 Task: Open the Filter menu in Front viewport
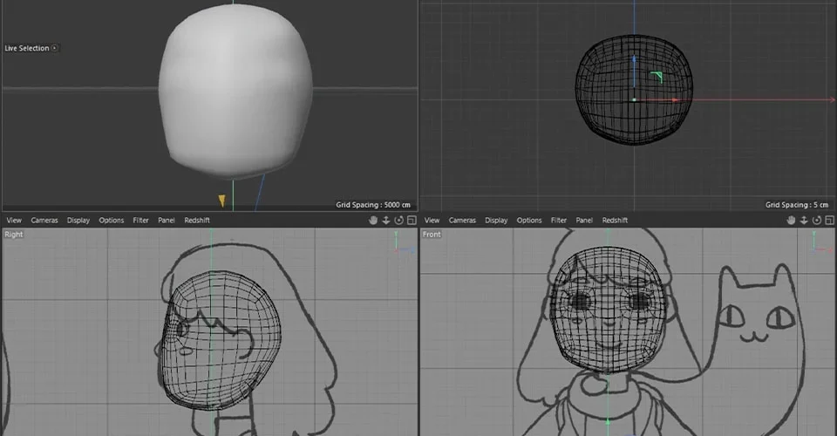(x=558, y=220)
